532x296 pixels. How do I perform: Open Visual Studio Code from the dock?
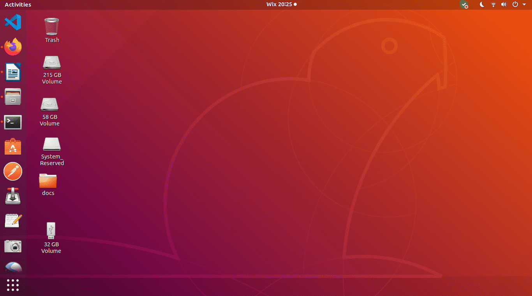13,22
